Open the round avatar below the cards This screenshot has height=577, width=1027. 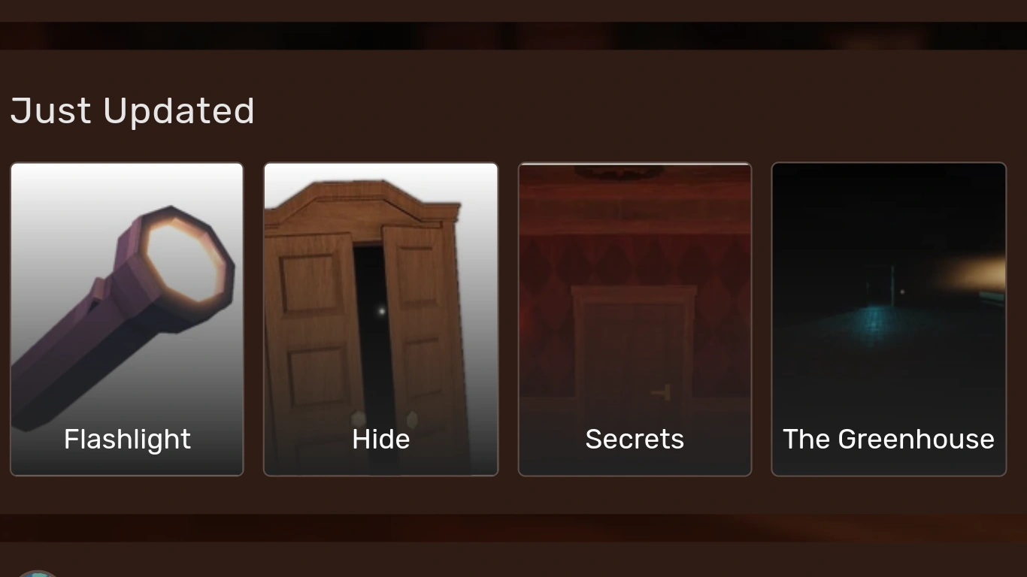point(38,573)
